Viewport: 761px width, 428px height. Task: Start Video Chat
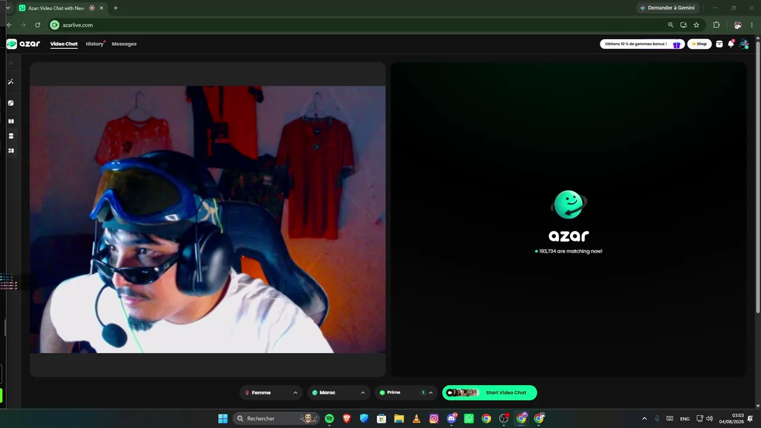point(489,393)
